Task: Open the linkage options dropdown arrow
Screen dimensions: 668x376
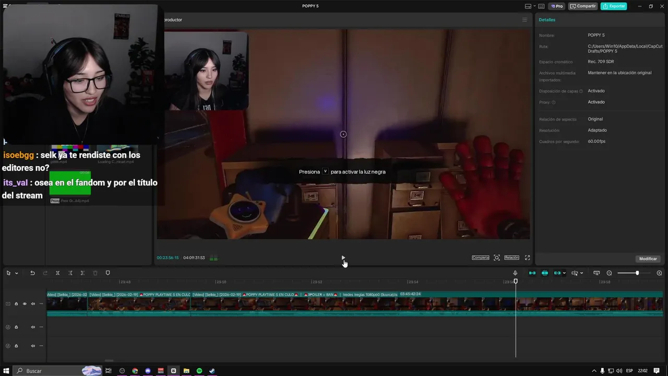Action: [x=564, y=273]
